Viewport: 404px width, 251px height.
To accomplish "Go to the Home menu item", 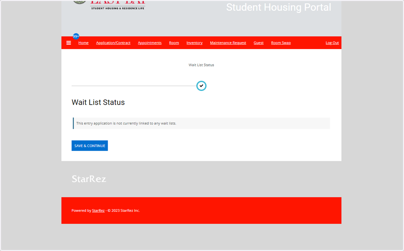I will pyautogui.click(x=83, y=43).
